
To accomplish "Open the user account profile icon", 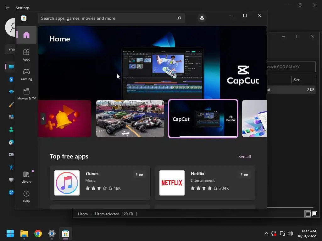I will point(202,18).
